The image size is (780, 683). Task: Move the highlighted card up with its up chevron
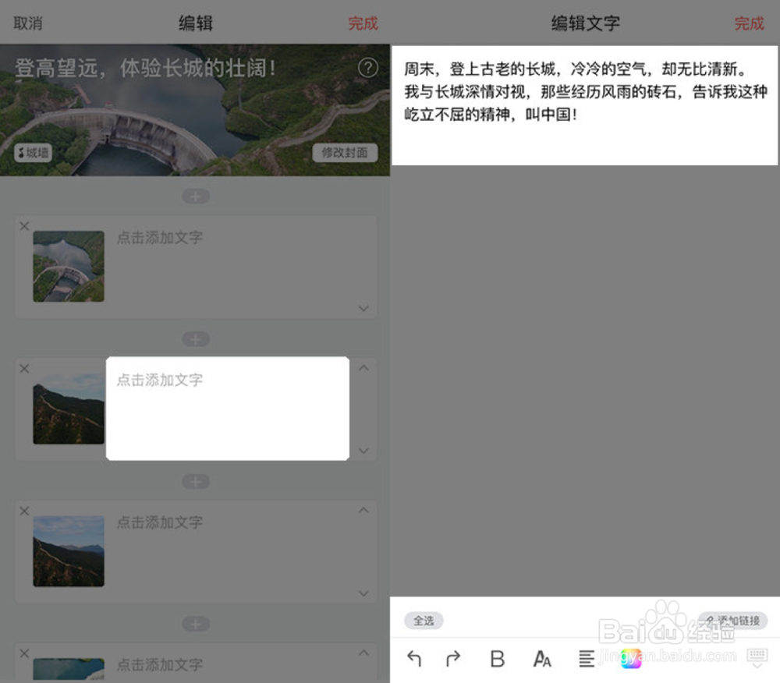pos(363,368)
